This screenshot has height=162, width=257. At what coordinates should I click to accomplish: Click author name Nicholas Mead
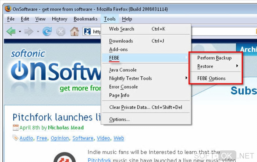pos(66,128)
